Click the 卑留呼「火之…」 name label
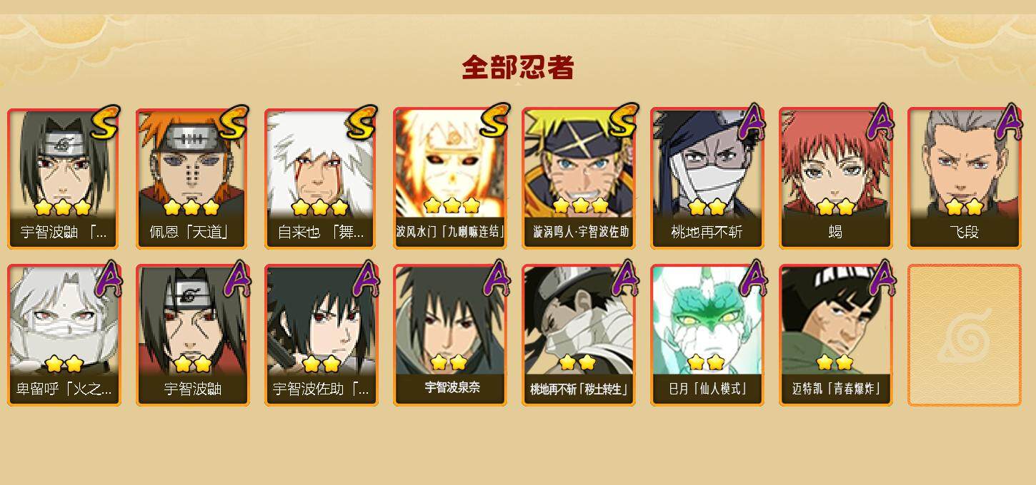1036x485 pixels. (64, 389)
